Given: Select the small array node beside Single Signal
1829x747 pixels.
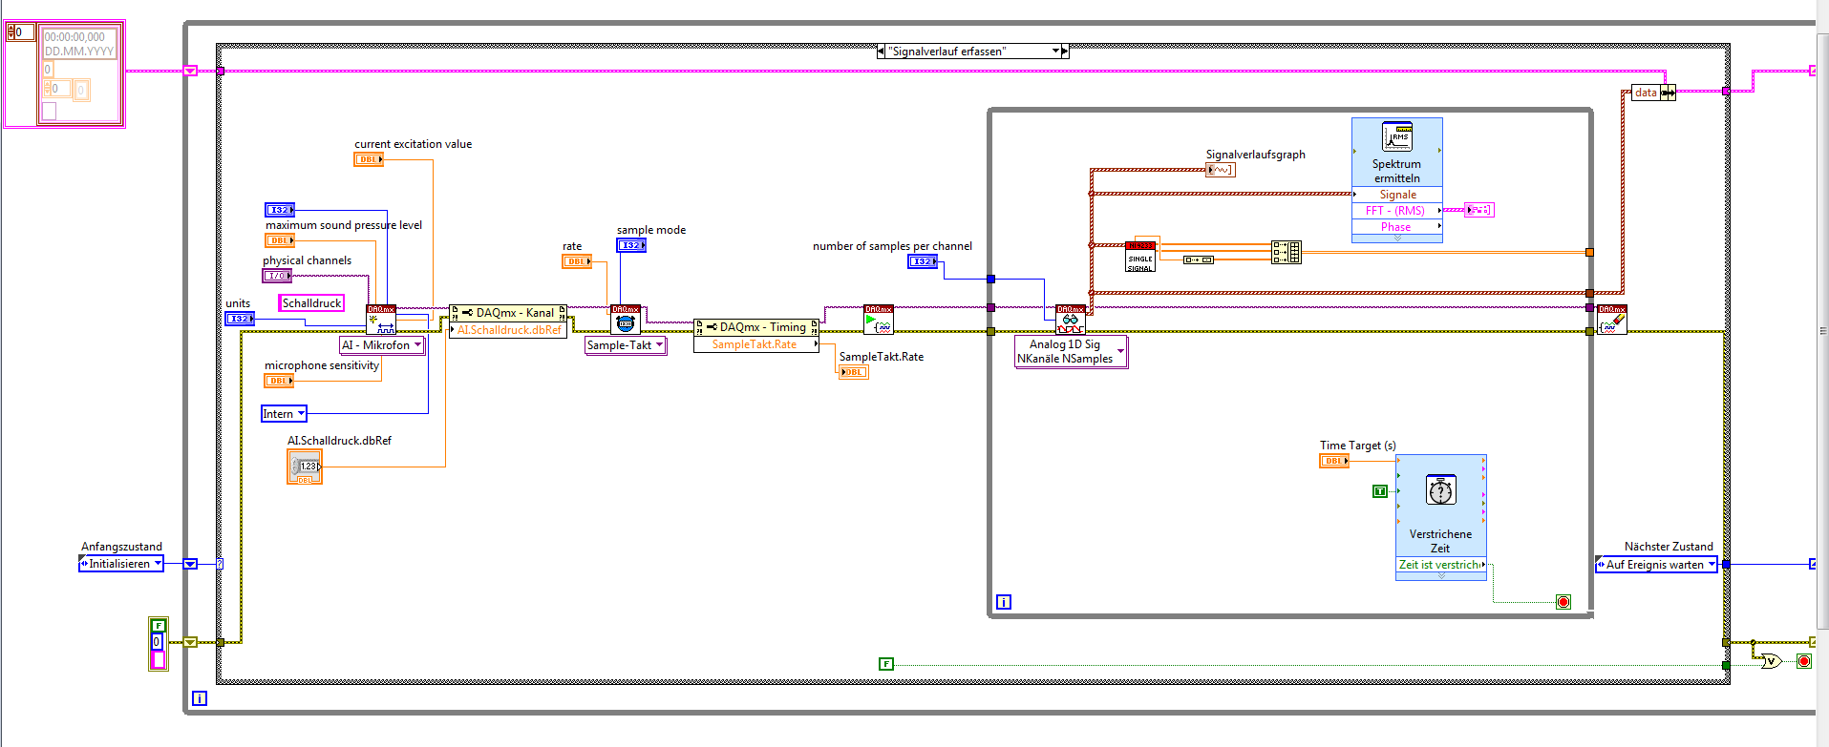Looking at the screenshot, I should point(1199,259).
